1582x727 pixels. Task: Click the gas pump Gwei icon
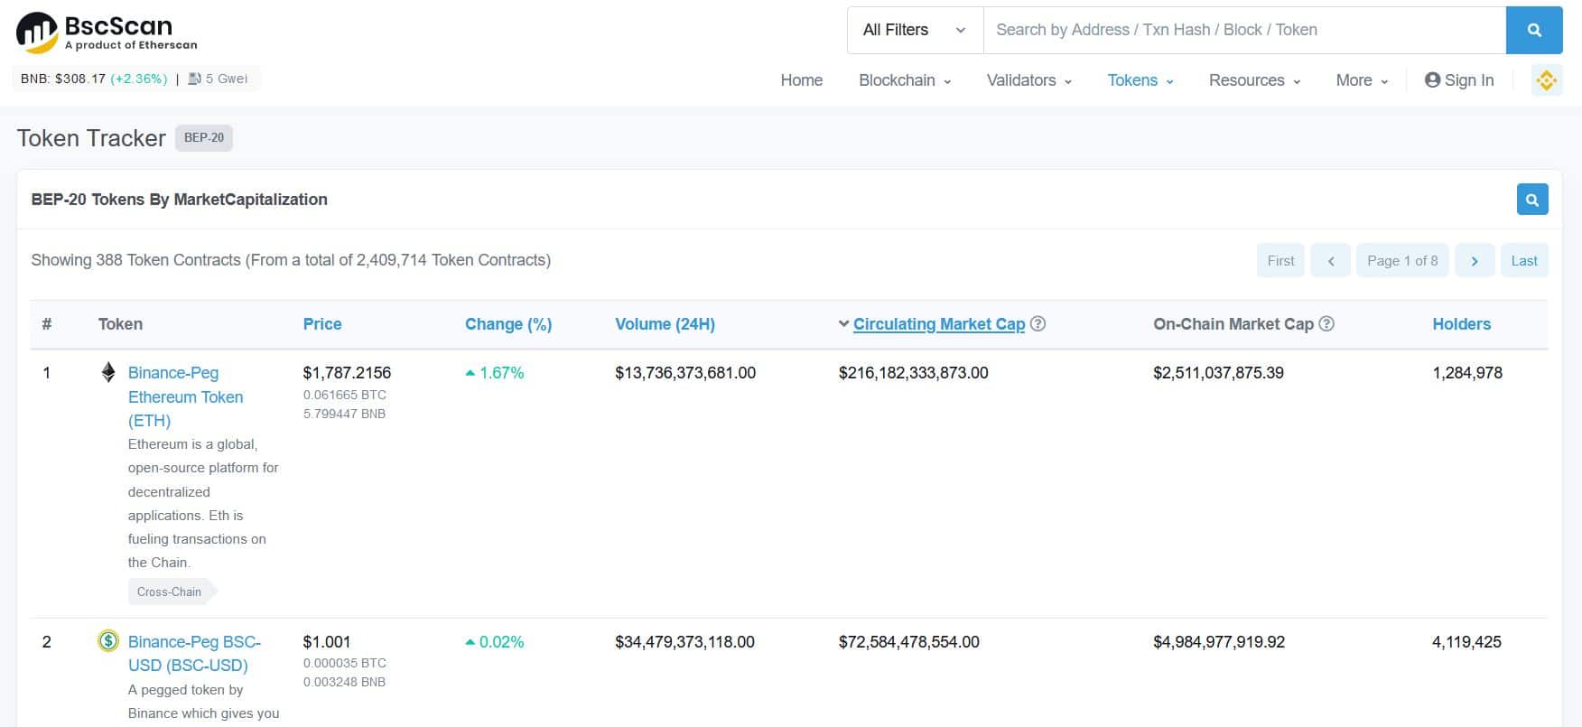[x=194, y=79]
